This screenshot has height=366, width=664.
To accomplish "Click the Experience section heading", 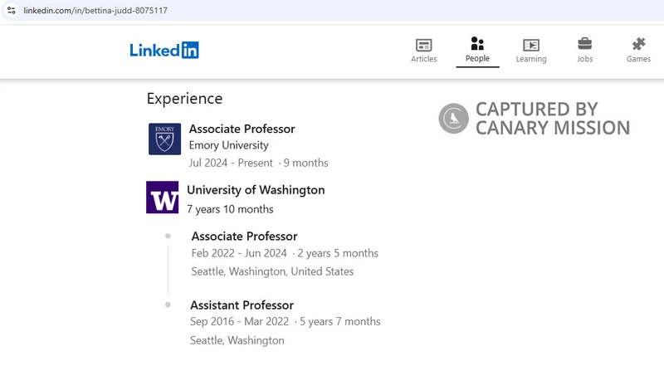I will point(184,99).
